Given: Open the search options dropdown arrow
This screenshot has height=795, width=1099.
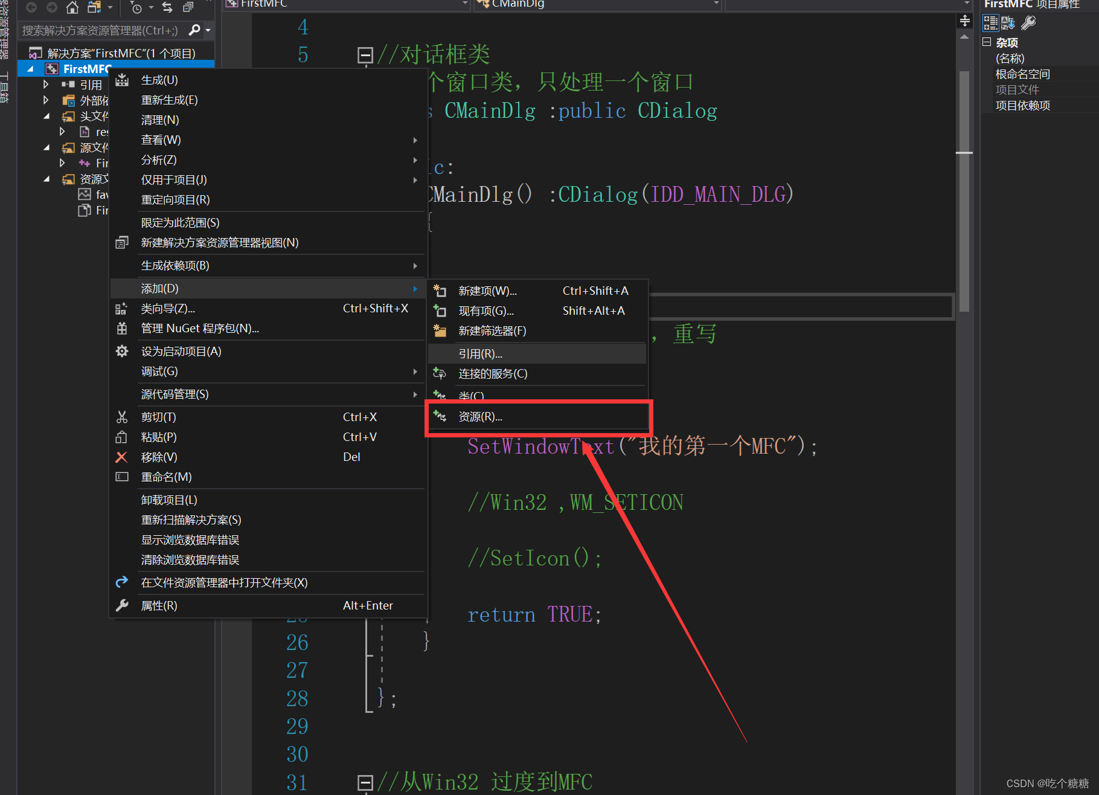Looking at the screenshot, I should [208, 30].
